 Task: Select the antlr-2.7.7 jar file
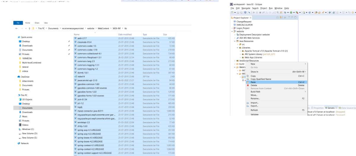point(124,38)
